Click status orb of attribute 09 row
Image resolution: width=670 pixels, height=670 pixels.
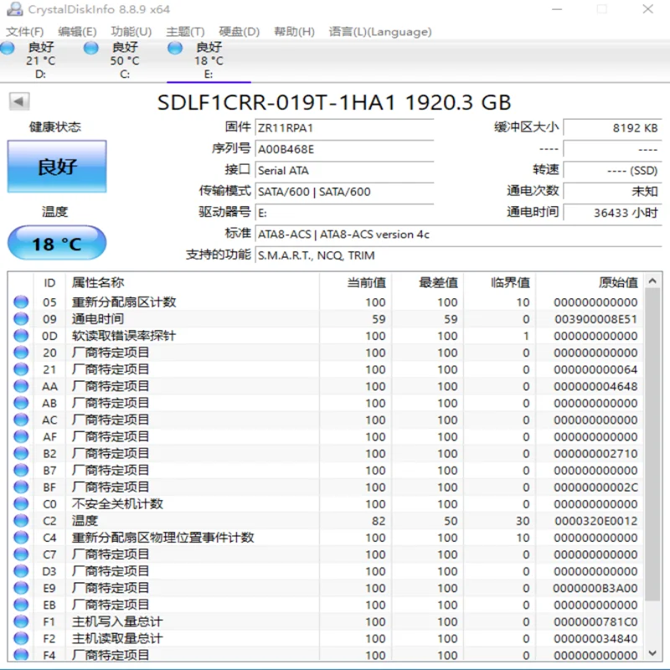click(21, 319)
